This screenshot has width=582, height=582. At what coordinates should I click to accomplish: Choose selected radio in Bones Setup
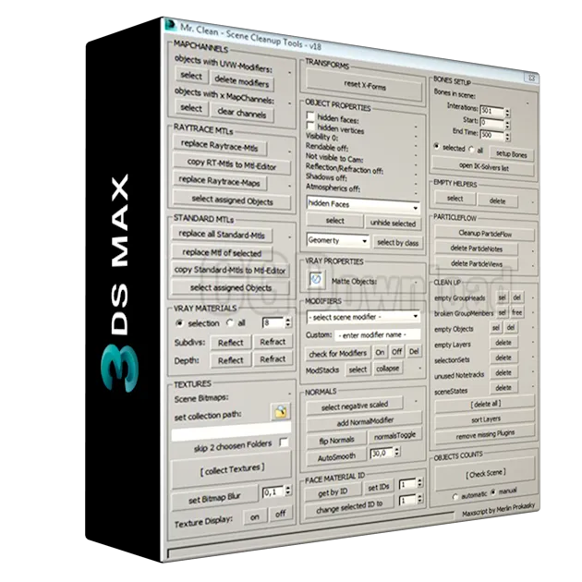coord(436,146)
